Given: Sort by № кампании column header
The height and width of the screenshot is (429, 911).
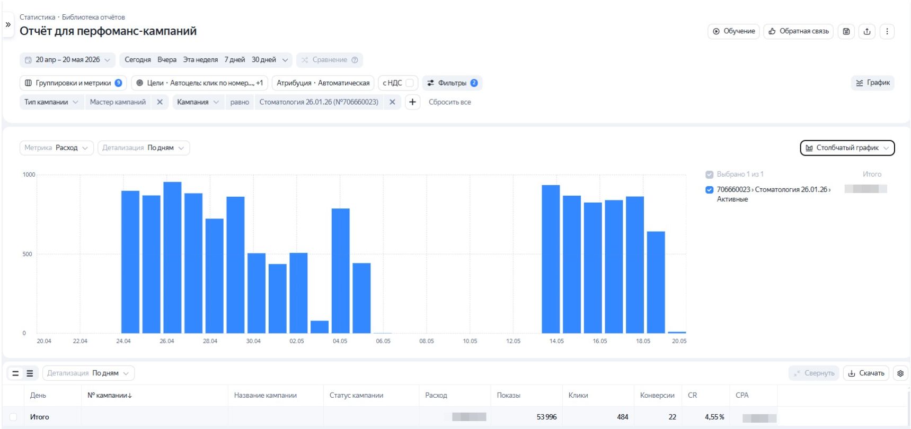Looking at the screenshot, I should tap(110, 395).
